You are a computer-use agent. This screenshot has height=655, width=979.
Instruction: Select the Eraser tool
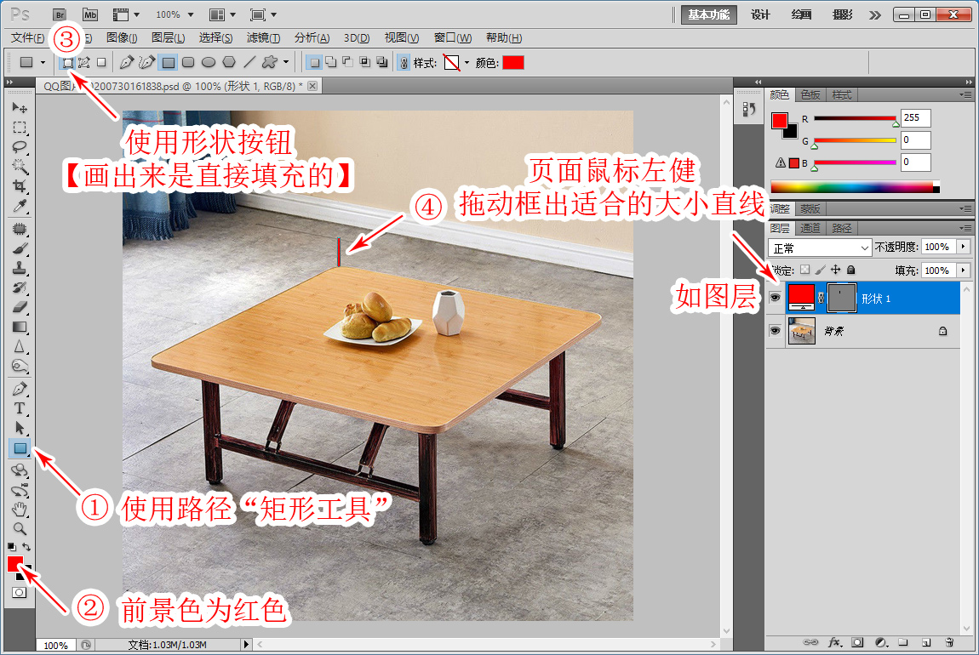click(x=20, y=307)
